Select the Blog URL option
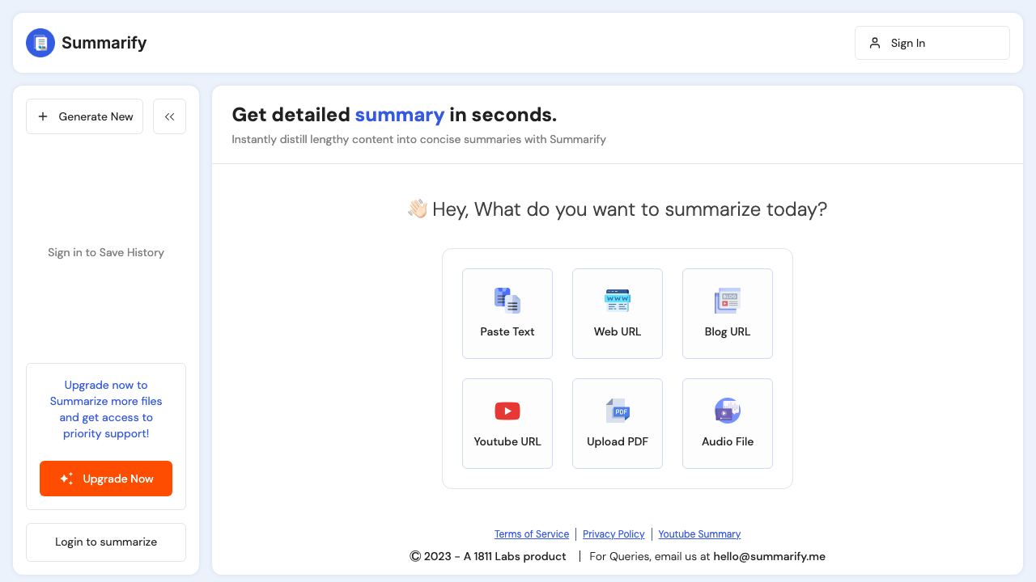This screenshot has width=1036, height=582. [x=728, y=314]
